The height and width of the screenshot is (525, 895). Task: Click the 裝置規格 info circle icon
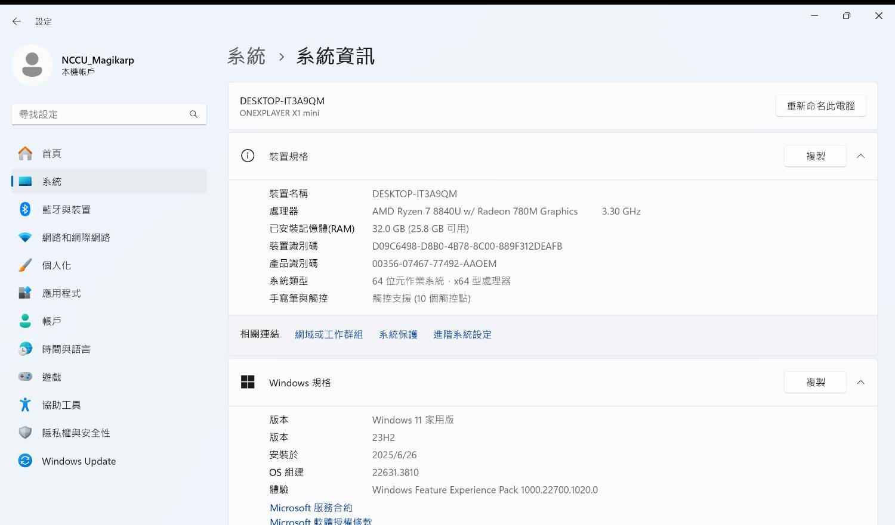pos(248,156)
